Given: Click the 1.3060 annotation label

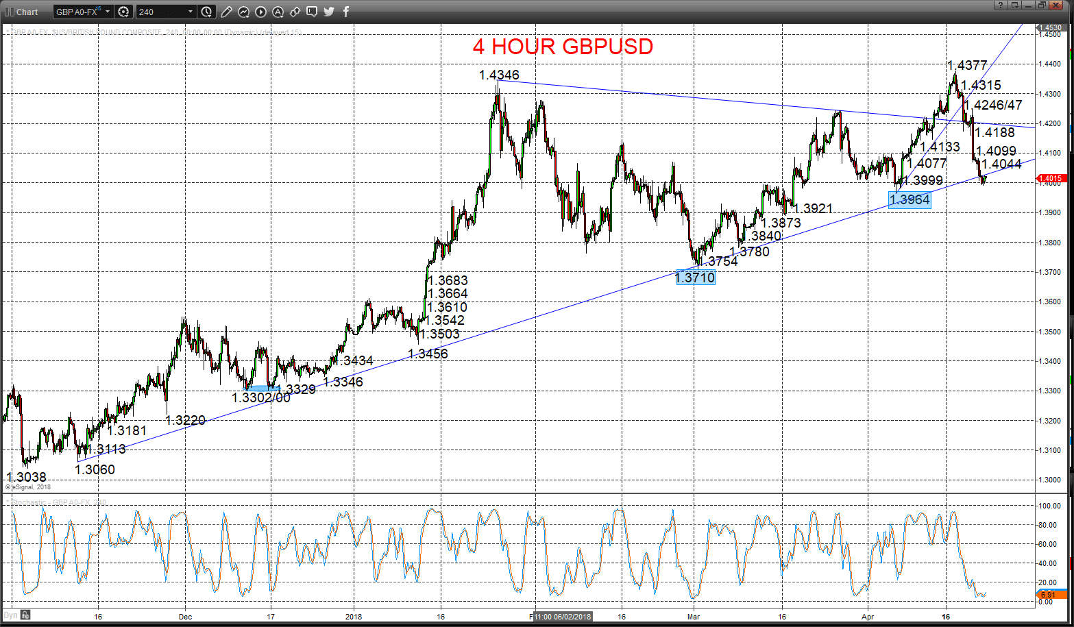Looking at the screenshot, I should (95, 469).
